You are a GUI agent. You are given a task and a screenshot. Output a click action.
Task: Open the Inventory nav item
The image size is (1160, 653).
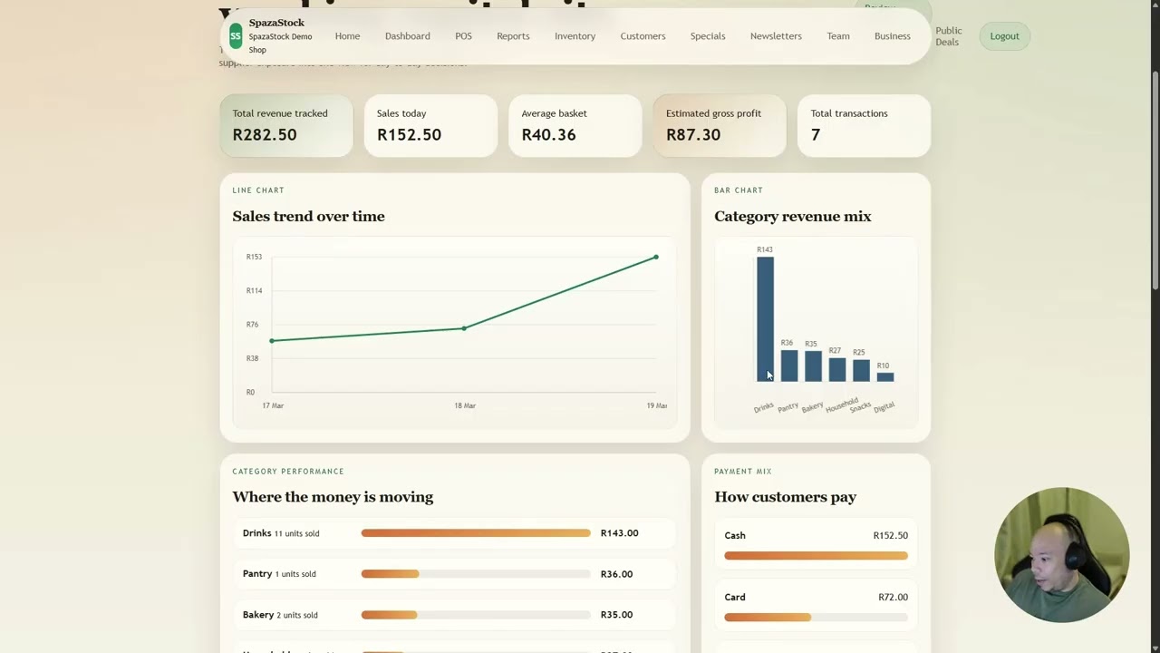[575, 36]
